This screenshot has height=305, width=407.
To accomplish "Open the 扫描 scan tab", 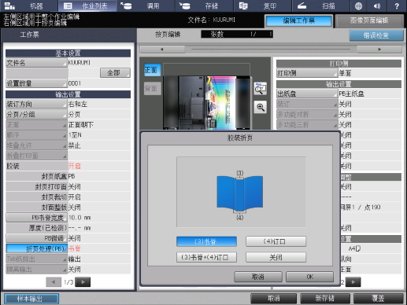I will (321, 6).
